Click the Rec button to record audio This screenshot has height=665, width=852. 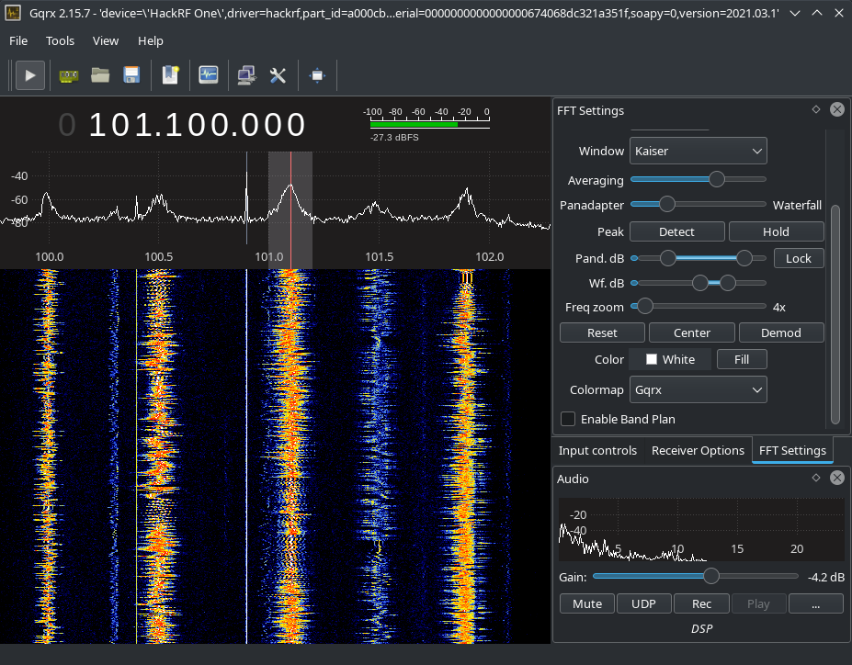click(x=701, y=603)
